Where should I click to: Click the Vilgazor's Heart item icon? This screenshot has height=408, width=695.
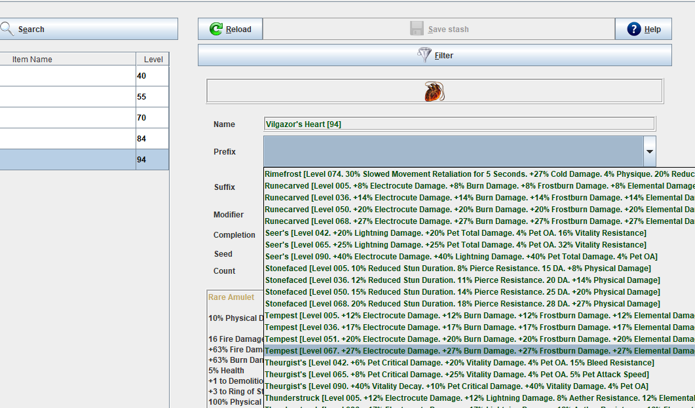[x=434, y=92]
